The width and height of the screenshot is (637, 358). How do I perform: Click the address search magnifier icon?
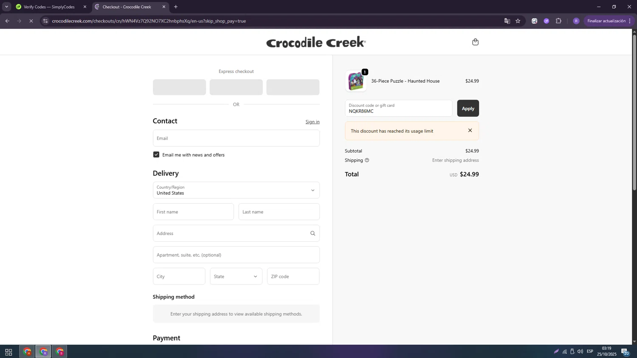[x=313, y=233]
